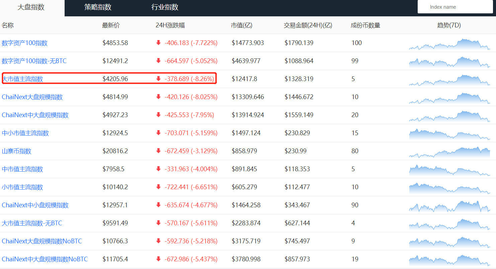Click the market cap $2283.874
This screenshot has width=496, height=269.
(x=246, y=223)
